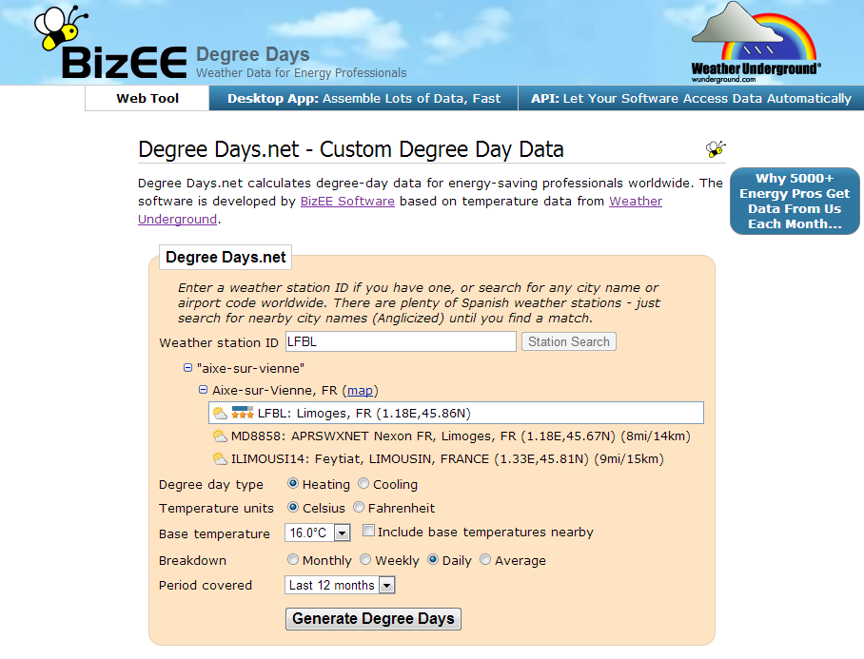Select the Cooling degree day type

(x=363, y=483)
